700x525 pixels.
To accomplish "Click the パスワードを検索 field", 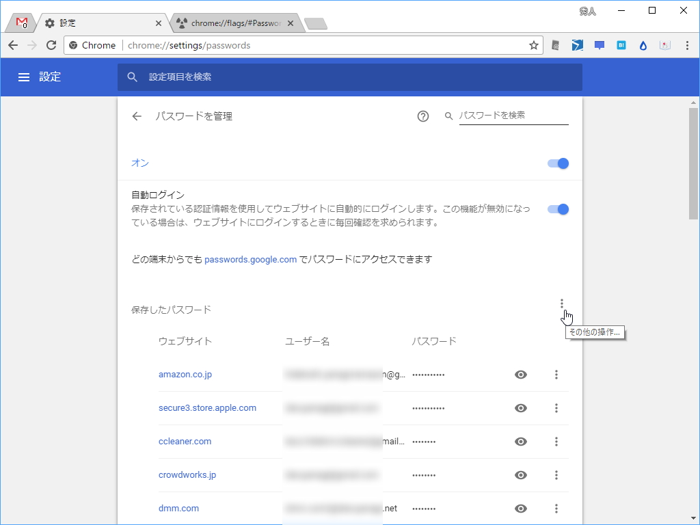I will (x=513, y=116).
